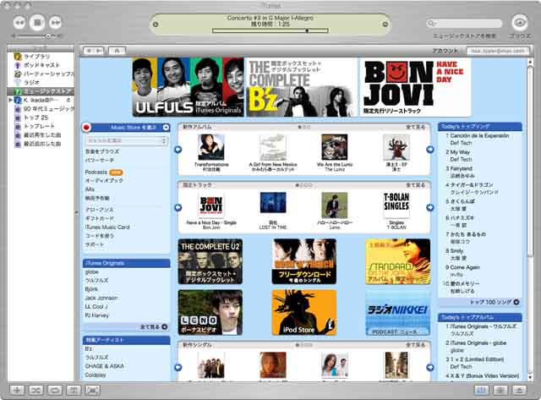Open the Recently Played smart playlist
The image size is (541, 400).
point(41,135)
